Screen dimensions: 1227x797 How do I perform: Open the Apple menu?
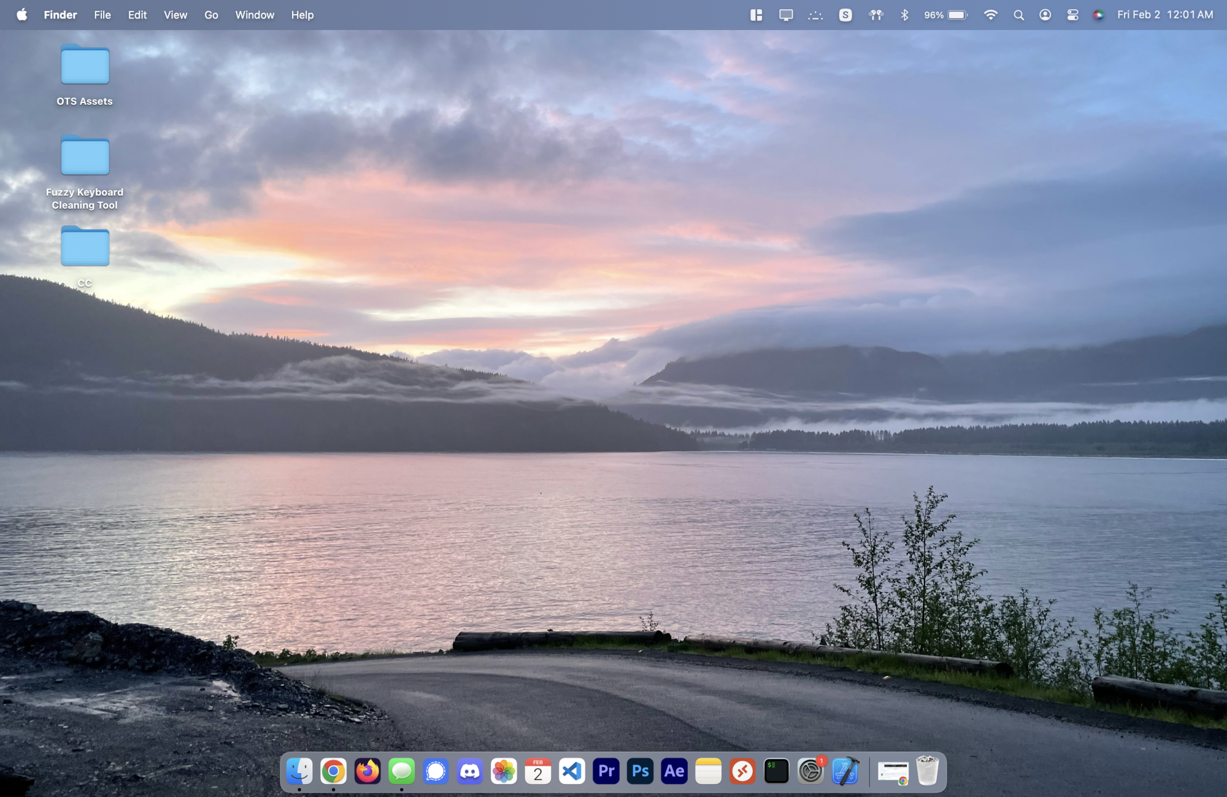[x=22, y=15]
